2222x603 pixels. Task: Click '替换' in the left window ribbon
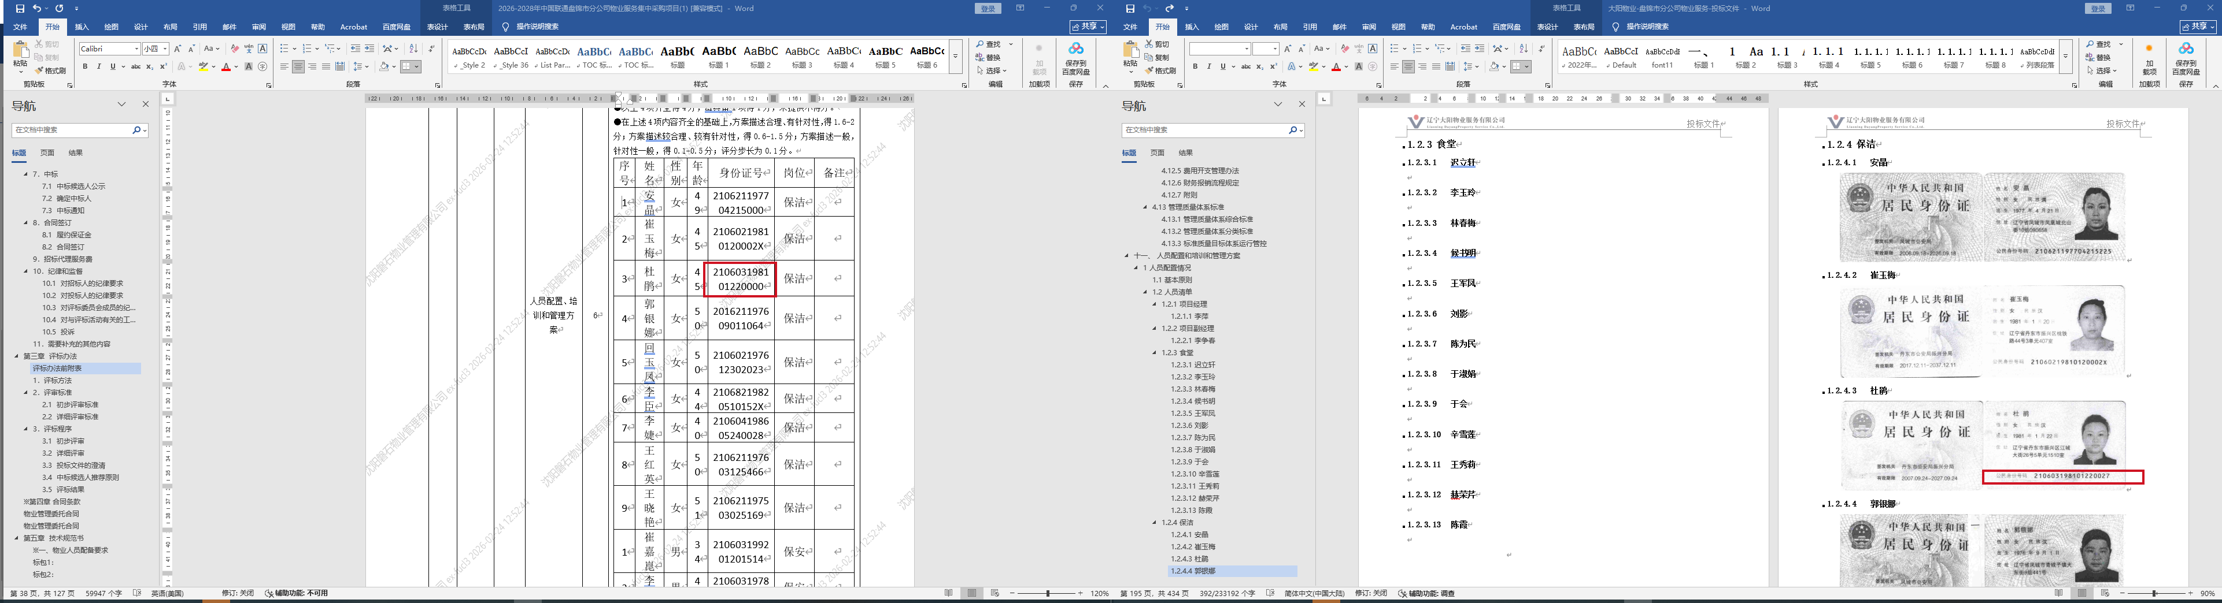(989, 58)
